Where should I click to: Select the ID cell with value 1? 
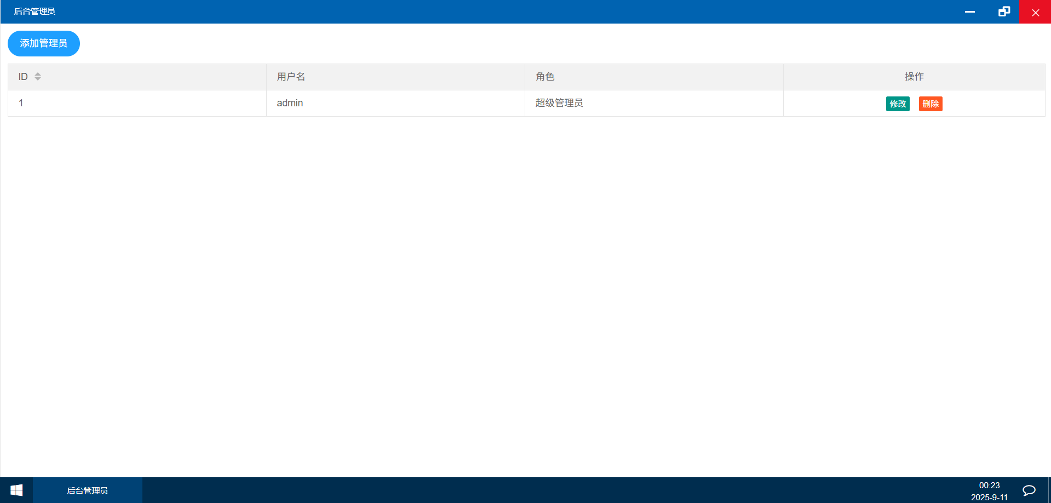pyautogui.click(x=21, y=103)
